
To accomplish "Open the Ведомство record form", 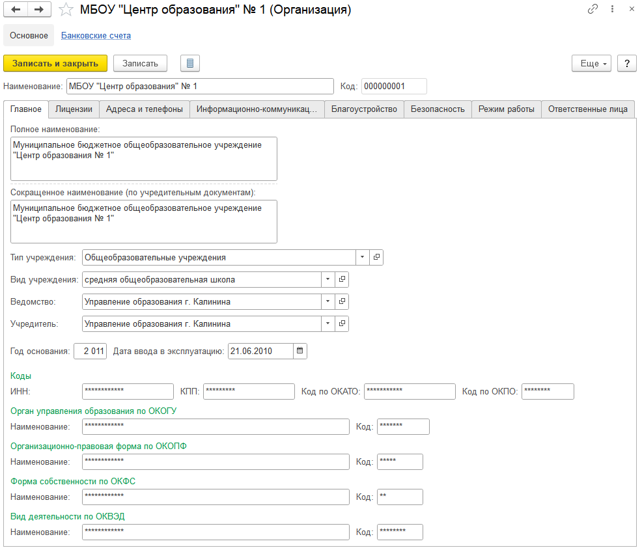I will [342, 301].
